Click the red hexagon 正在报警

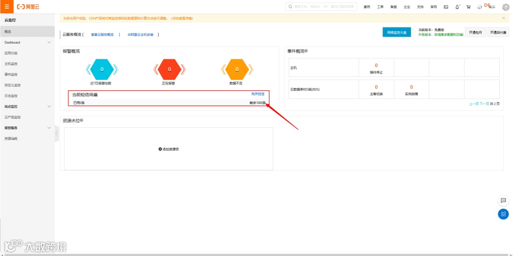click(x=170, y=69)
